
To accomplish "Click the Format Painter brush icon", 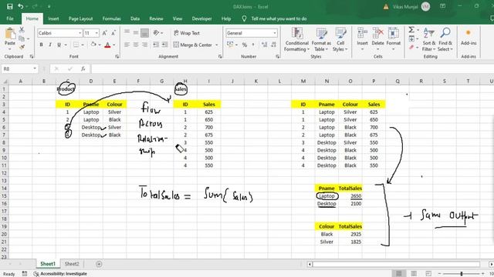I will [22, 47].
